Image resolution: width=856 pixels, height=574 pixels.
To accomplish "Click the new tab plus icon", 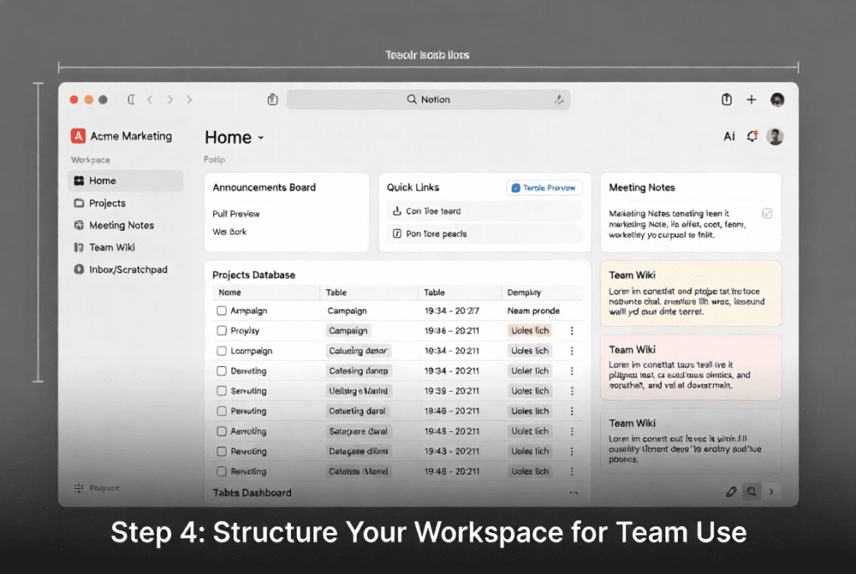I will pos(751,99).
